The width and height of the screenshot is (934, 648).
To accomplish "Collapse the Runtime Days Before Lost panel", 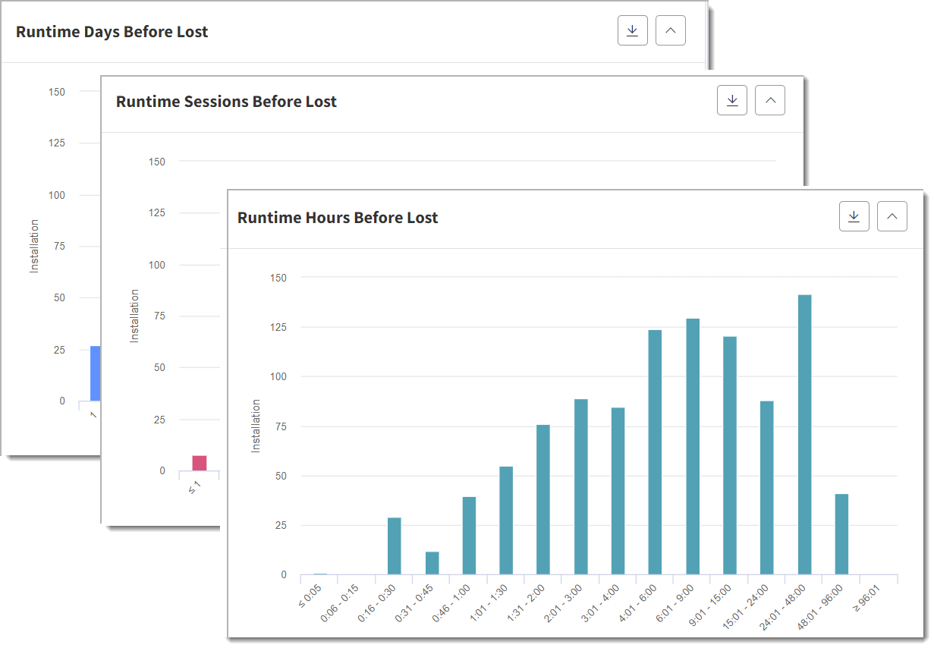I will (670, 30).
